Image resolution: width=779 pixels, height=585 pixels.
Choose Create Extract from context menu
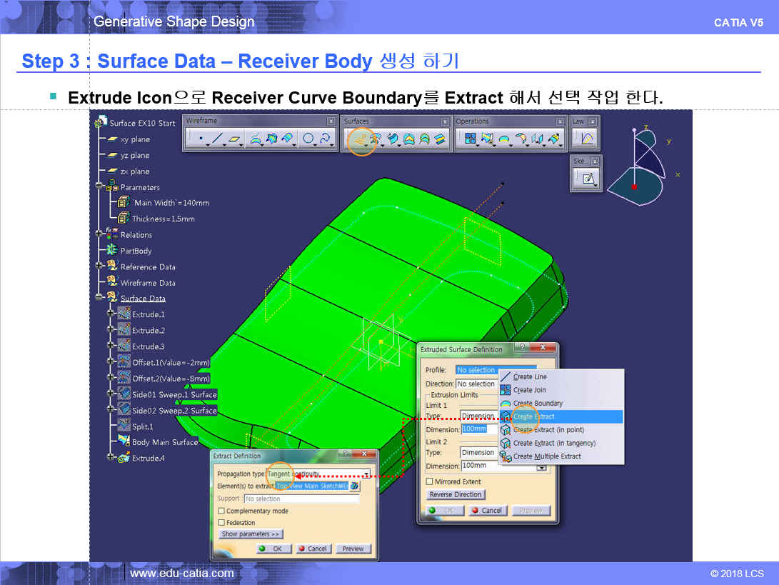(533, 416)
